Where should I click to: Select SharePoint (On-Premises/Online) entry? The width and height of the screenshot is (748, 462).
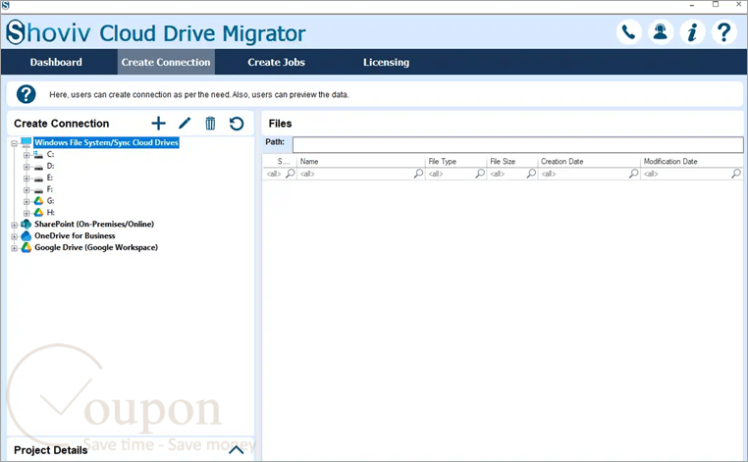[x=94, y=224]
